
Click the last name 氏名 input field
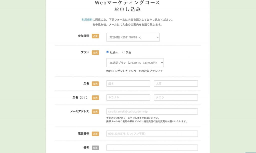tap(128, 83)
